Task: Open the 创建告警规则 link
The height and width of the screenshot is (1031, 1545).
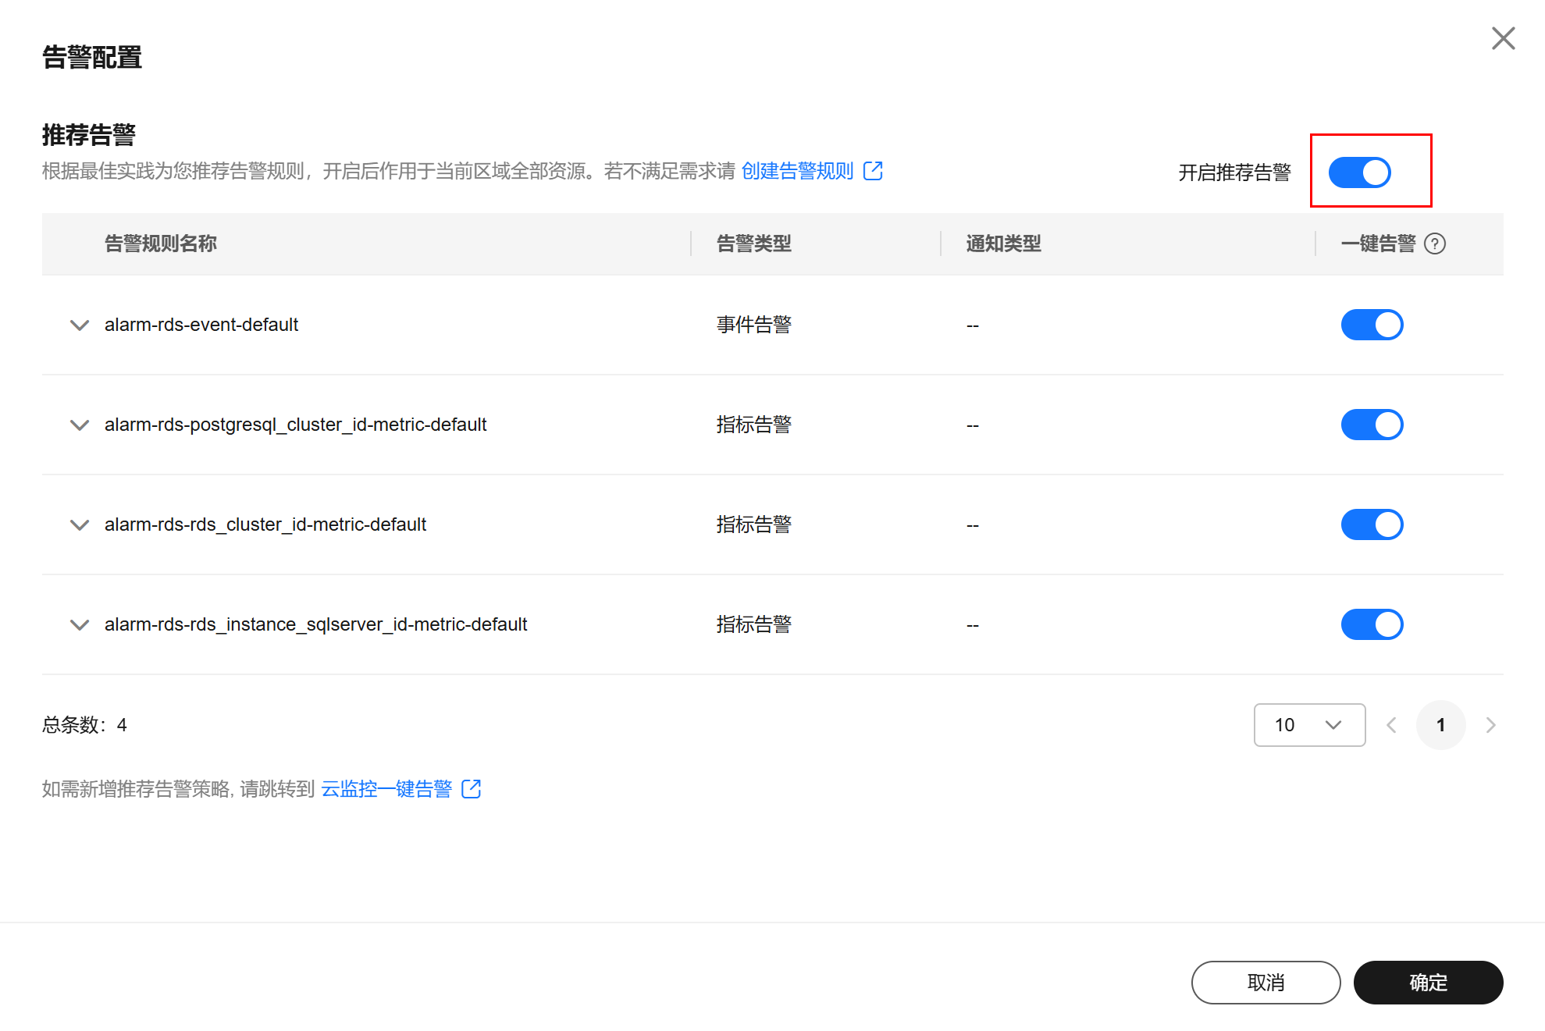Action: pyautogui.click(x=797, y=171)
